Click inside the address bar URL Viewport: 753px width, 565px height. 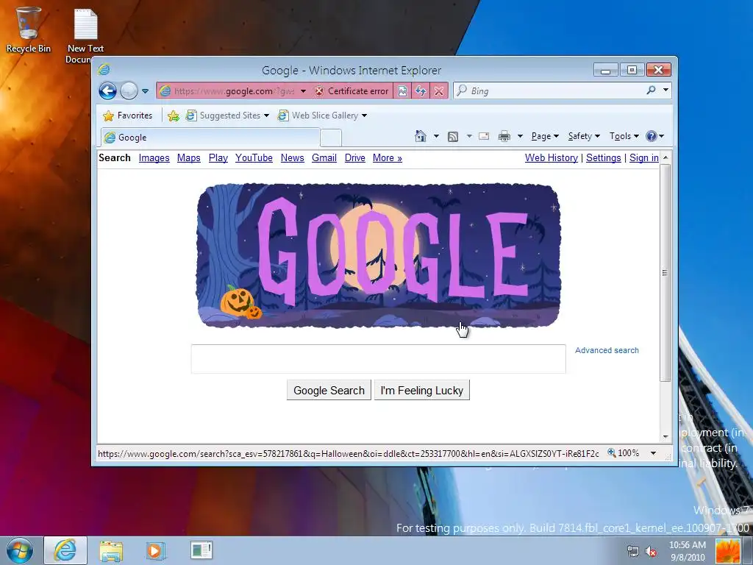(x=235, y=90)
